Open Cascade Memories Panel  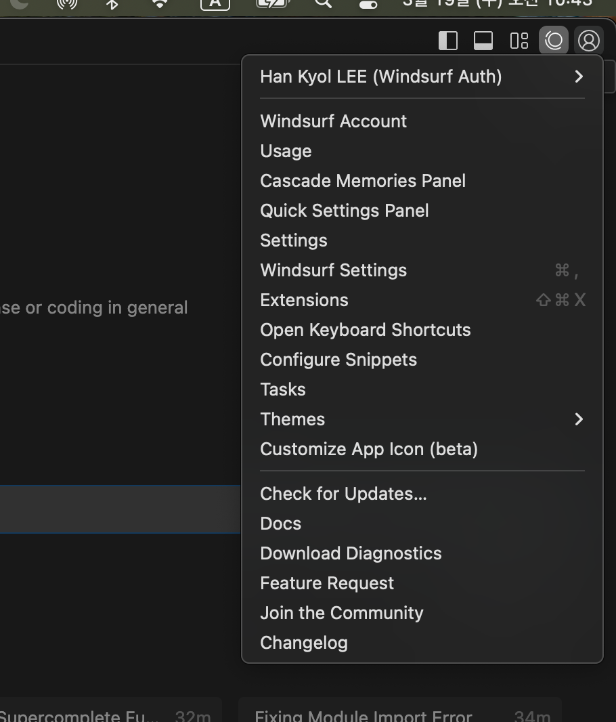pyautogui.click(x=363, y=181)
